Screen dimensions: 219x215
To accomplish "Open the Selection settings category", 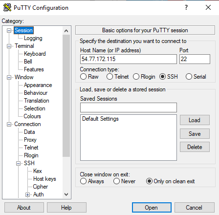I will coord(34,108).
